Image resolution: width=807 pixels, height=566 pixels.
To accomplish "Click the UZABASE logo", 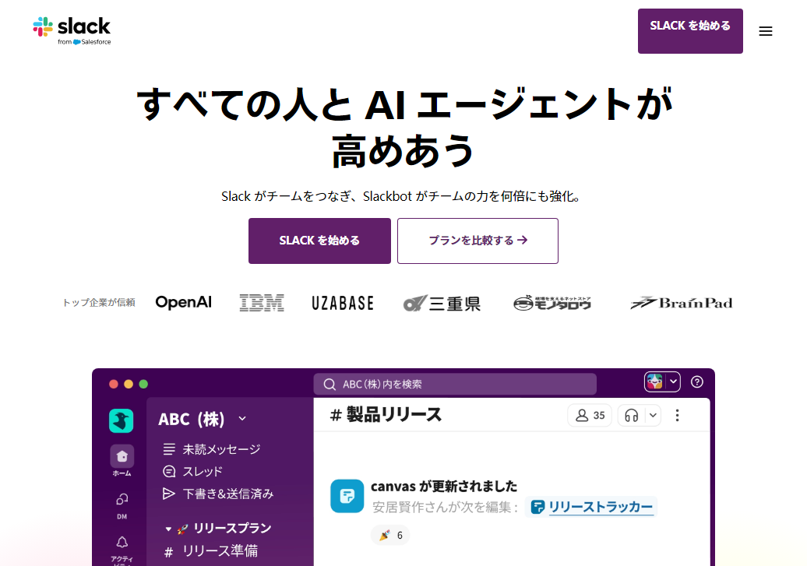I will pyautogui.click(x=343, y=303).
